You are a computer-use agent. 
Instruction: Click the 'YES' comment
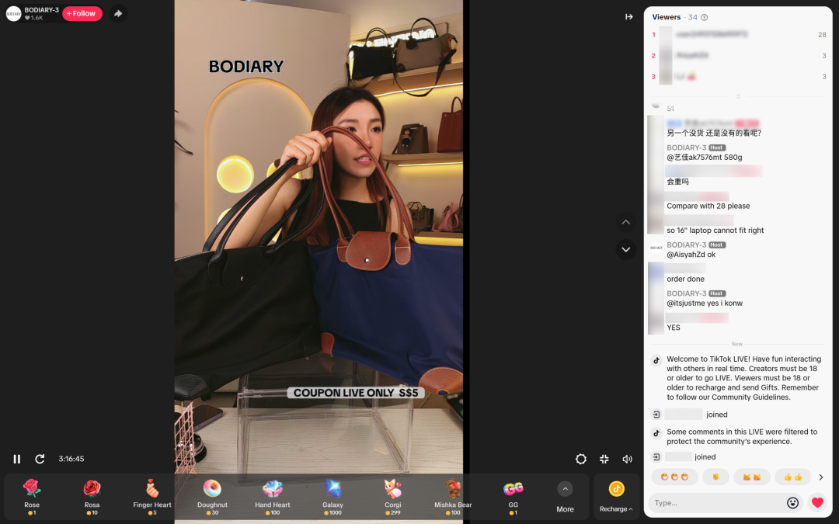673,328
